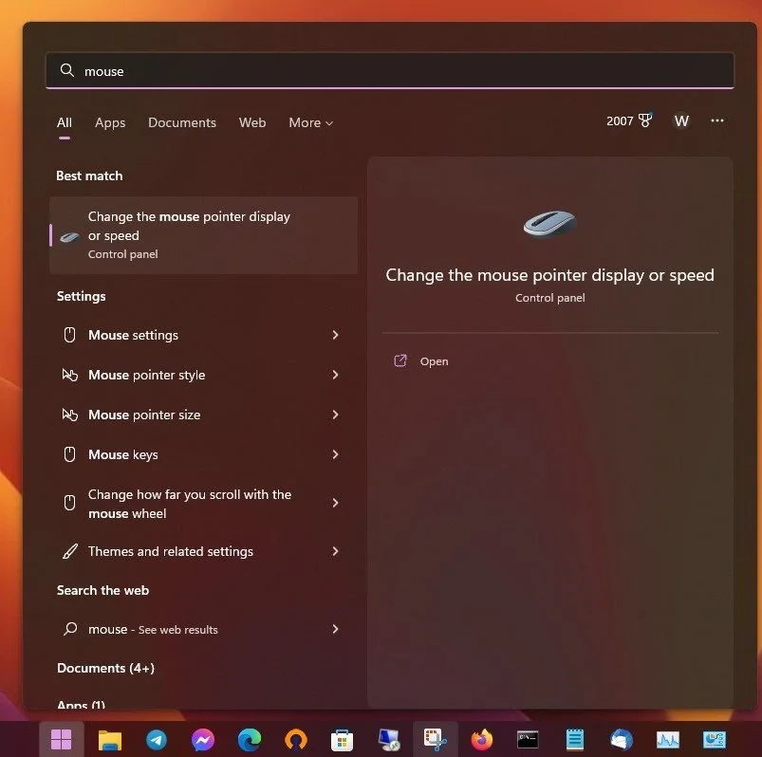
Task: Open Telegram from the taskbar
Action: [x=156, y=739]
